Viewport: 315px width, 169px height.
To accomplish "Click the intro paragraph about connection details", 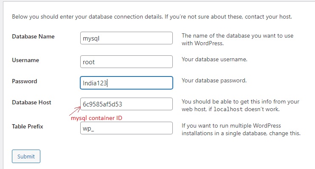I will click(152, 17).
